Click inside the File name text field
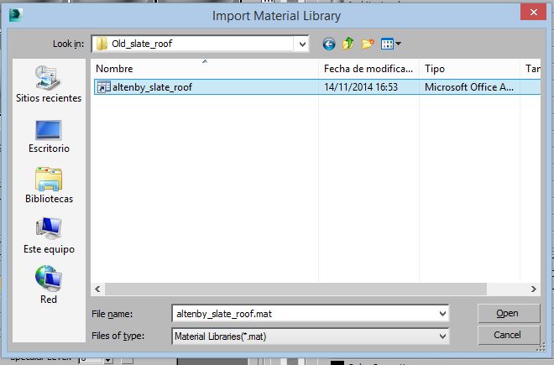 pos(302,313)
